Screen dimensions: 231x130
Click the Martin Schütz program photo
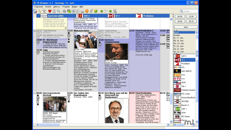117,52
